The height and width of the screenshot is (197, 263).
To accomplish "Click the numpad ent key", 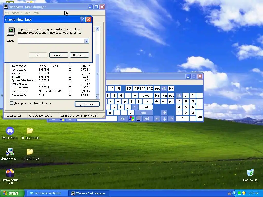I will (200, 116).
